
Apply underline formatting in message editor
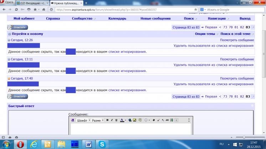click(x=116, y=120)
